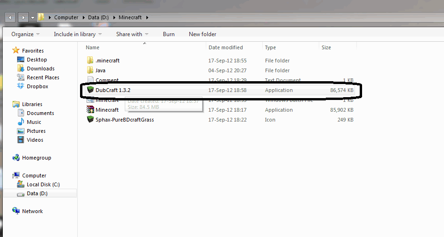Sort by Date modified column header

click(x=226, y=47)
